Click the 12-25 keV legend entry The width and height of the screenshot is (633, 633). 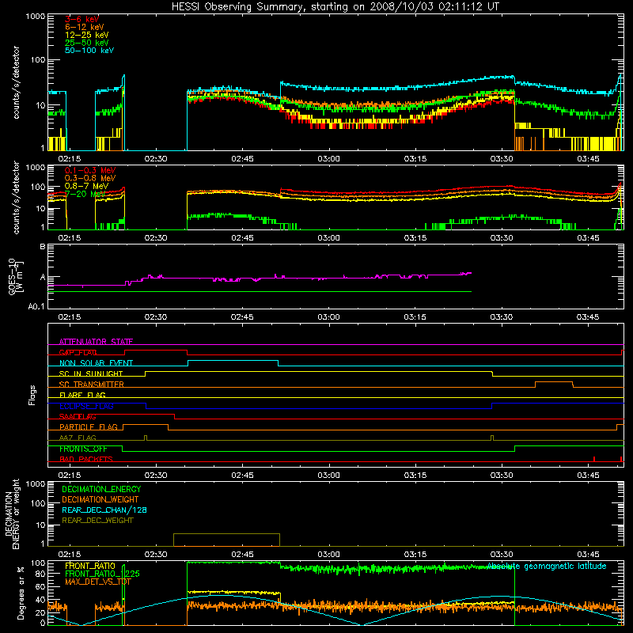coord(86,35)
